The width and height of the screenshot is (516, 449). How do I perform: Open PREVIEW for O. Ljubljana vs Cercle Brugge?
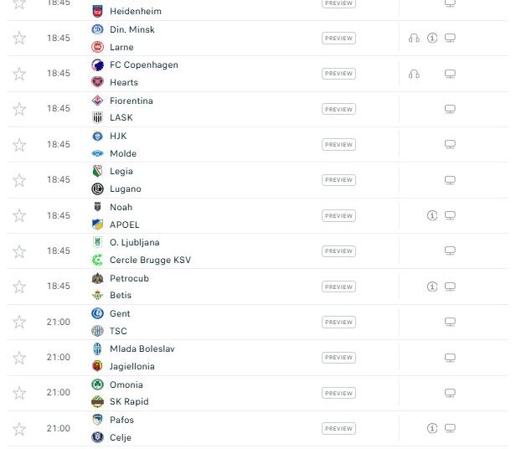338,251
